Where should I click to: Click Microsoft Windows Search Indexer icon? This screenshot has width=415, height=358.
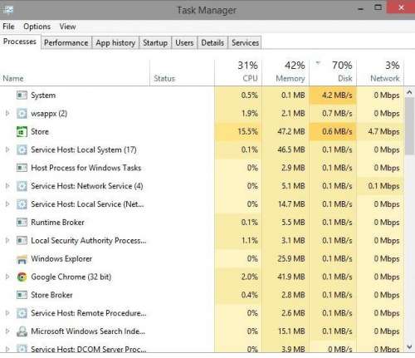point(22,331)
